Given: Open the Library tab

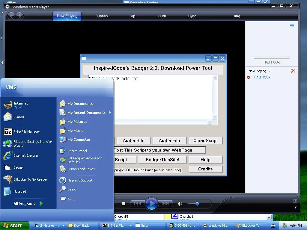Looking at the screenshot, I should point(103,16).
